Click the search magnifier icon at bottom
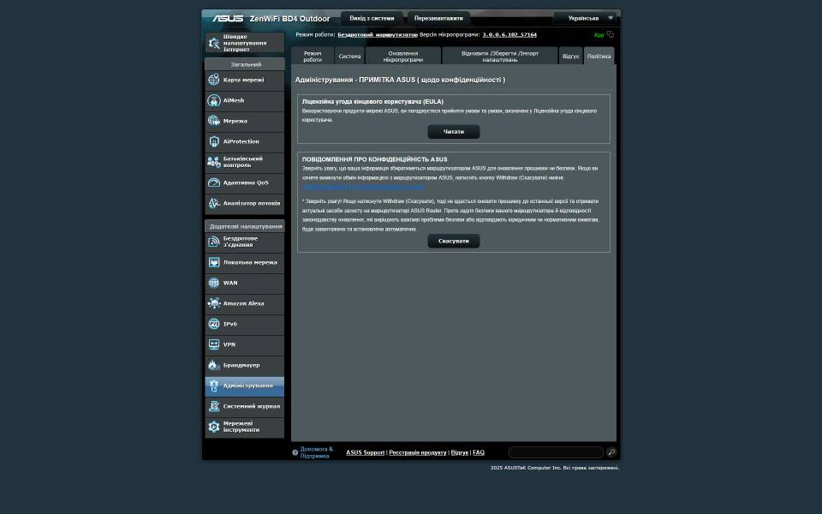Image resolution: width=822 pixels, height=514 pixels. tap(611, 452)
